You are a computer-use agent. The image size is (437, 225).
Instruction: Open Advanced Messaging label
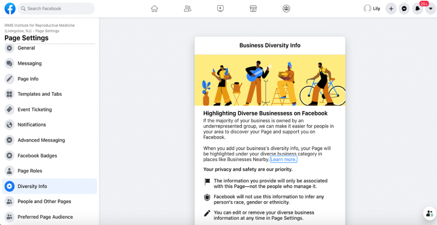point(41,140)
